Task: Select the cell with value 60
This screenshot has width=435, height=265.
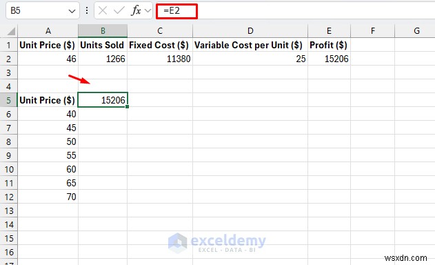Action: [48, 169]
